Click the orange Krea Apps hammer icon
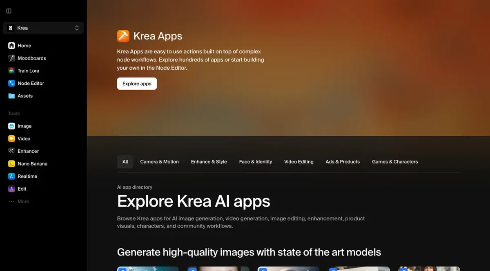This screenshot has width=490, height=271. 123,36
